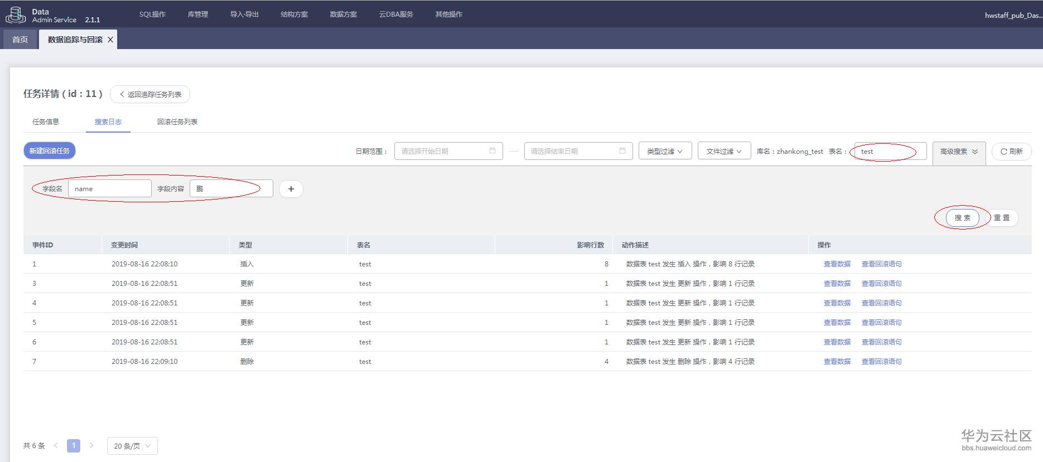The image size is (1043, 462).
Task: Open the 文件过滤 dropdown
Action: [724, 151]
